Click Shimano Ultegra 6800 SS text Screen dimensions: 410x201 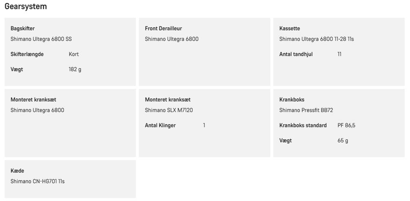(41, 39)
